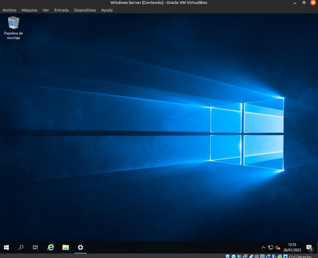318x258 pixels.
Task: Click the VirtualBox mouse integration indicator
Action: pos(280,256)
